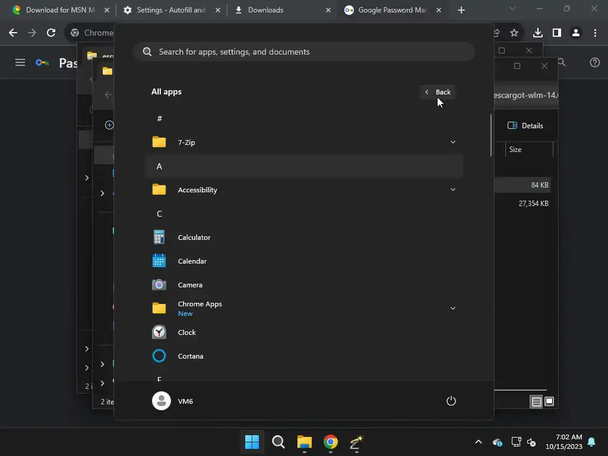608x456 pixels.
Task: Expand the Chrome Apps folder chevron
Action: point(453,308)
